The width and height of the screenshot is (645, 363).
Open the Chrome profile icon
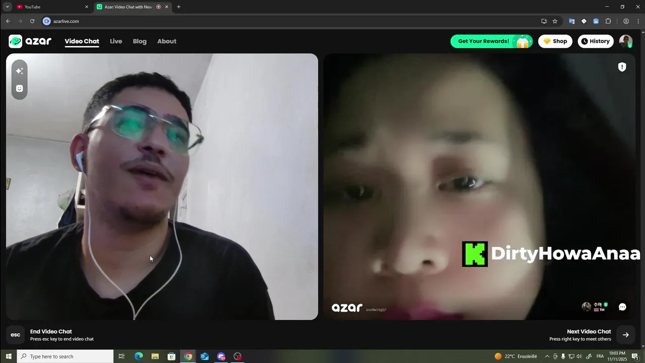click(x=626, y=21)
